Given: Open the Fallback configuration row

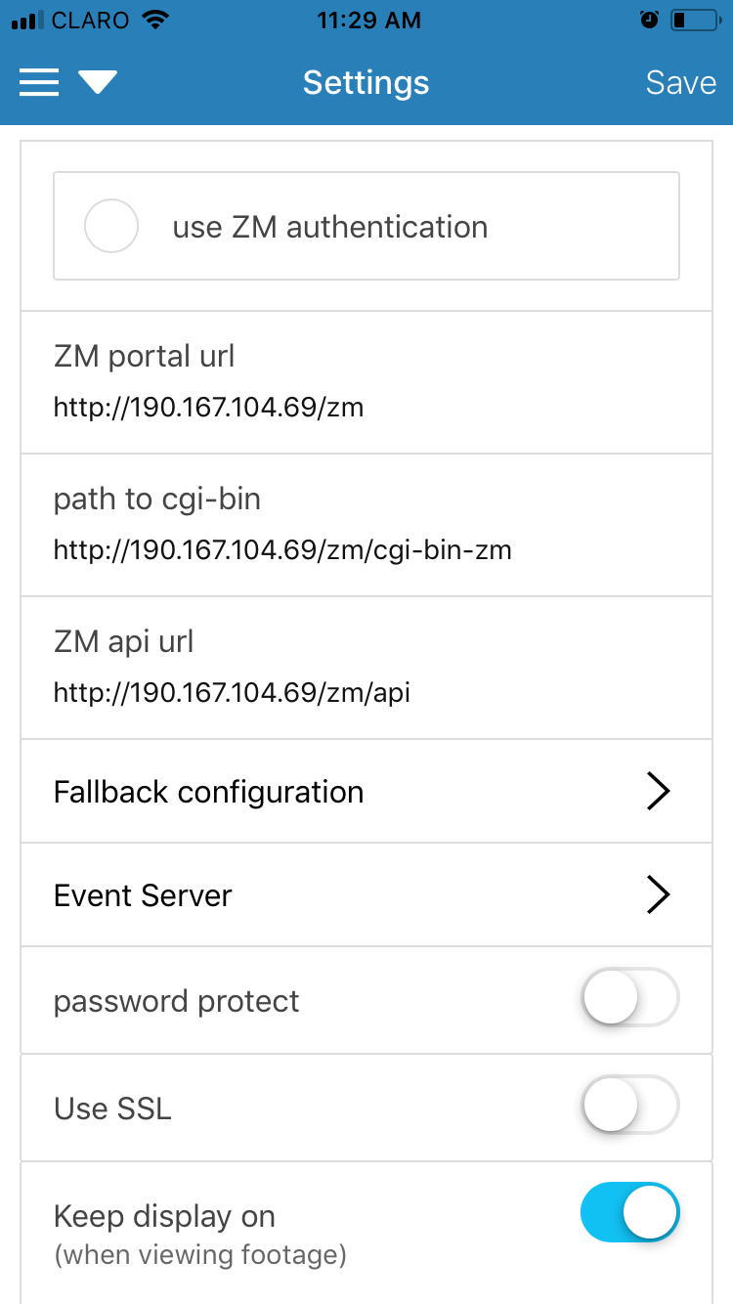Looking at the screenshot, I should (366, 792).
